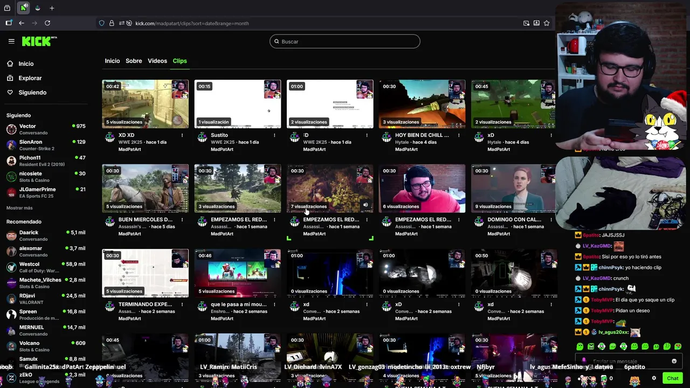Image resolution: width=690 pixels, height=388 pixels.
Task: Play the DOMINGO CON CAL clip thumbnail
Action: (x=513, y=189)
